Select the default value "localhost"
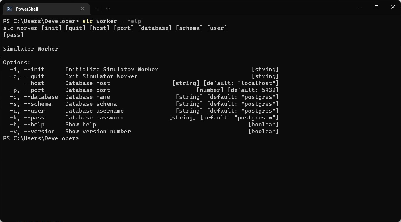The image size is (401, 222). tap(257, 83)
